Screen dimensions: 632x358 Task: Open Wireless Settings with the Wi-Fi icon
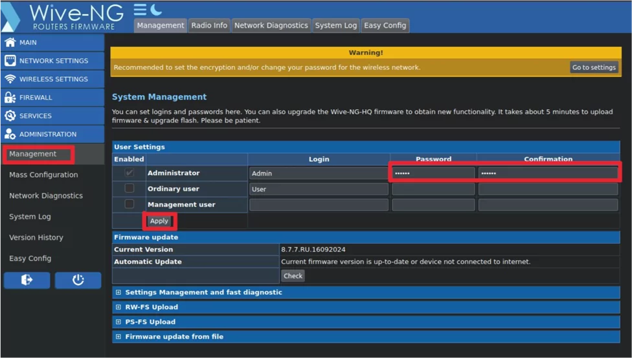[10, 79]
